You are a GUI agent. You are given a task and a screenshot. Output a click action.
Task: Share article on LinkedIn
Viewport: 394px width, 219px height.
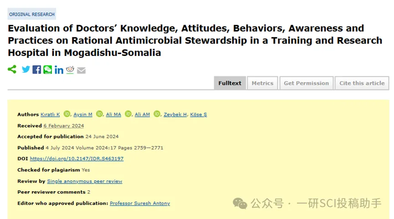coord(59,70)
